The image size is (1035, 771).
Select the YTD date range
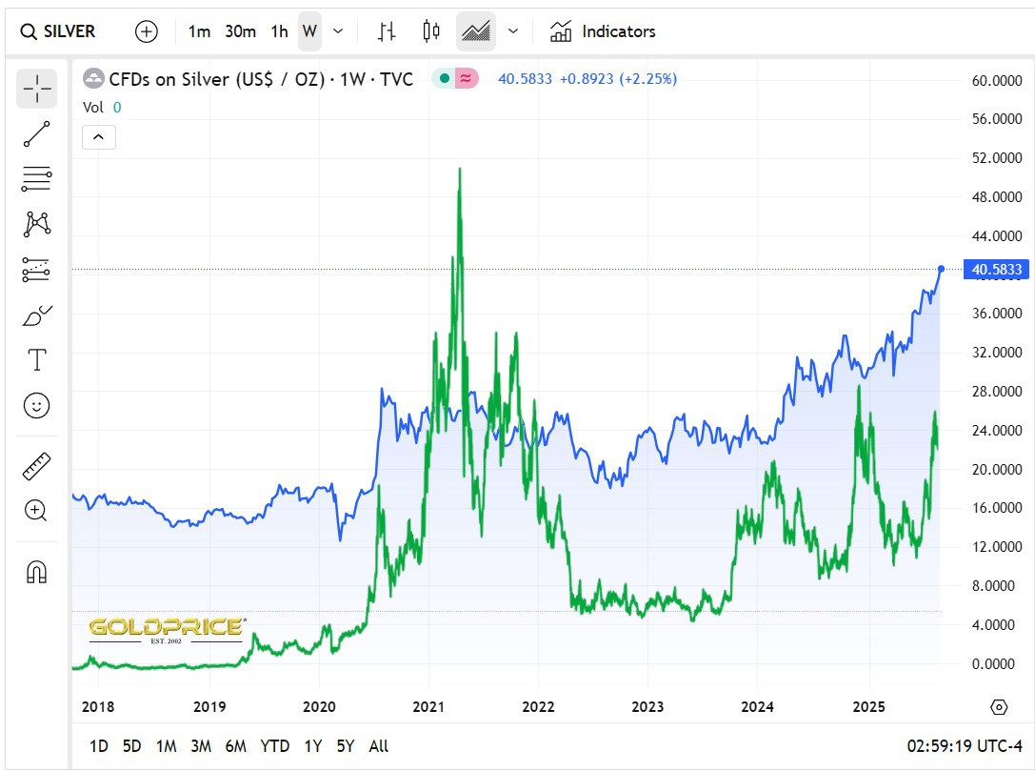274,746
